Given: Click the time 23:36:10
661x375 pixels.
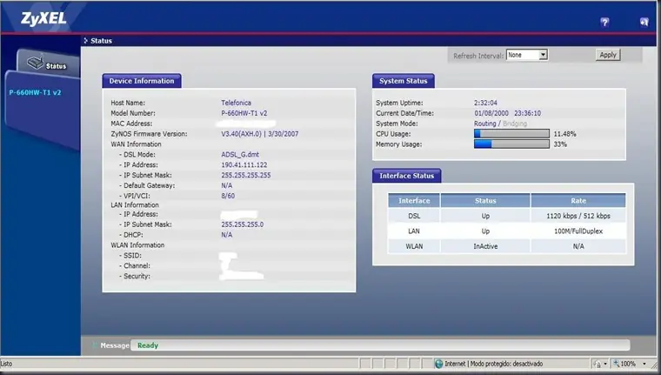Looking at the screenshot, I should [x=527, y=113].
